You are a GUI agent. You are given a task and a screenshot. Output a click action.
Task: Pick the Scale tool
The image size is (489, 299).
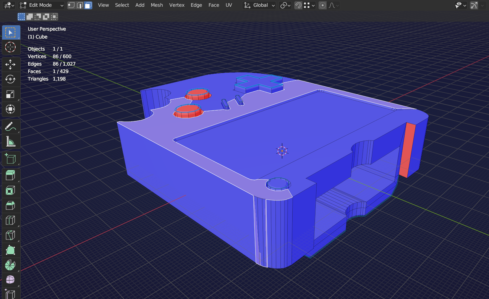coord(10,94)
